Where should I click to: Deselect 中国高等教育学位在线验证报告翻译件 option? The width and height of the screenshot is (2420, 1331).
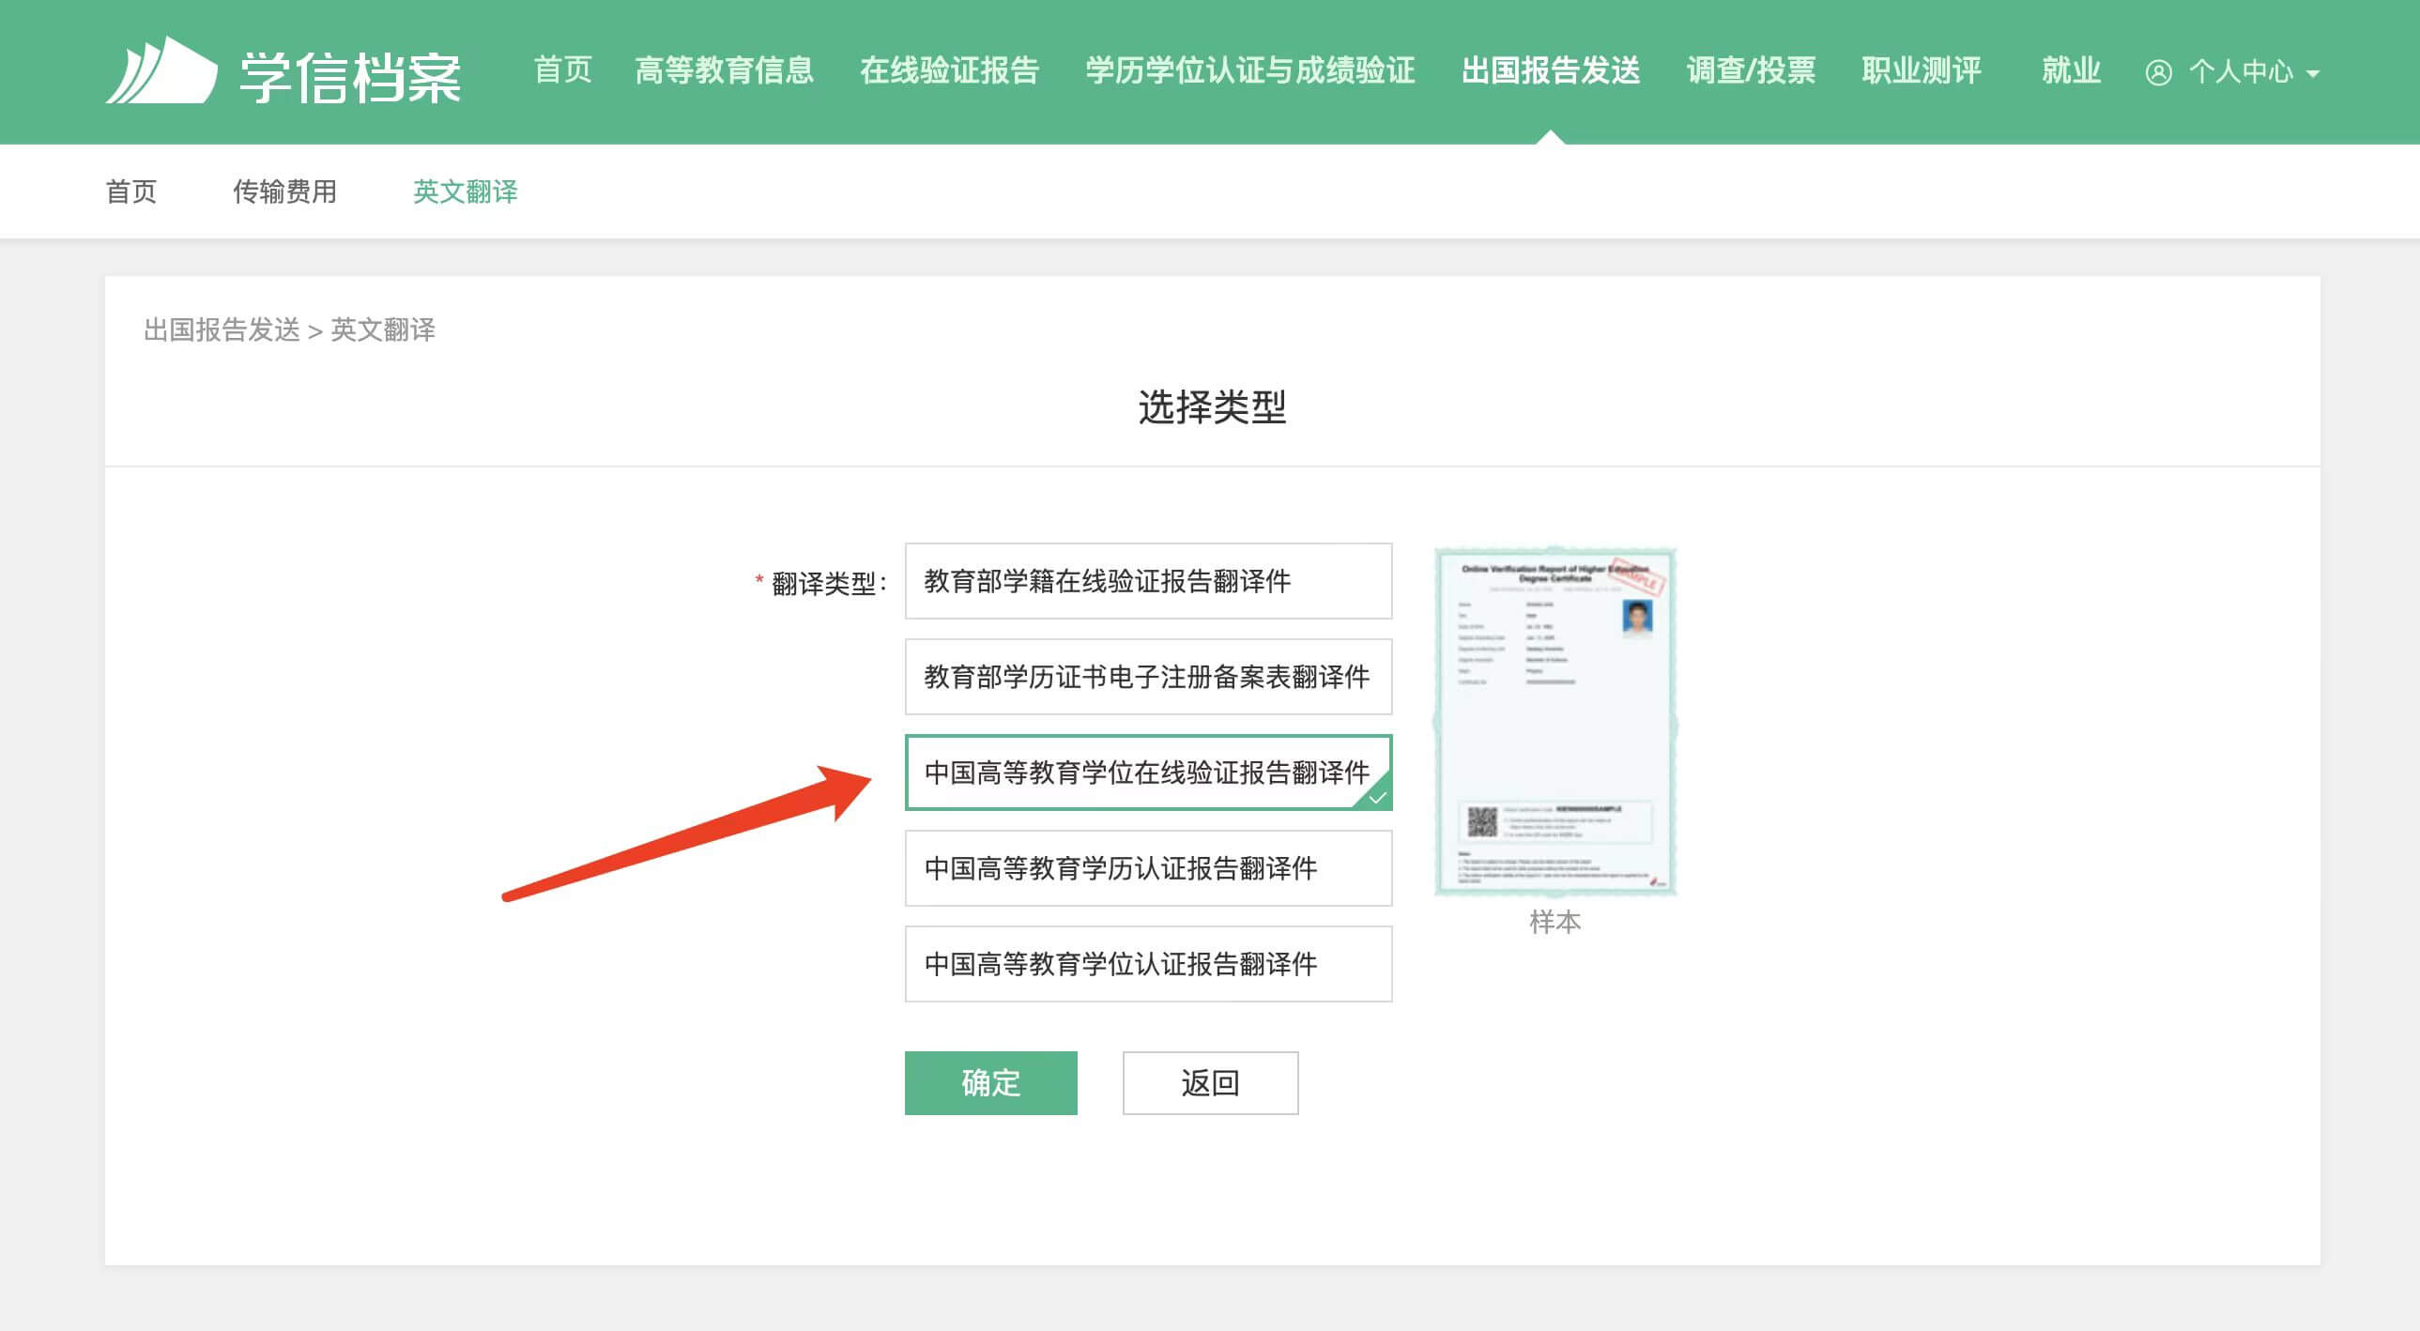1148,773
